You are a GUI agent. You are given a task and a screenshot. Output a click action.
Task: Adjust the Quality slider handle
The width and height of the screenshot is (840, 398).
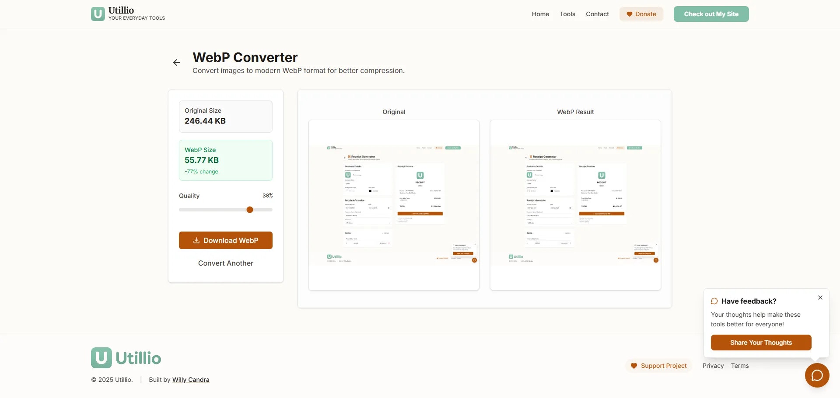250,210
